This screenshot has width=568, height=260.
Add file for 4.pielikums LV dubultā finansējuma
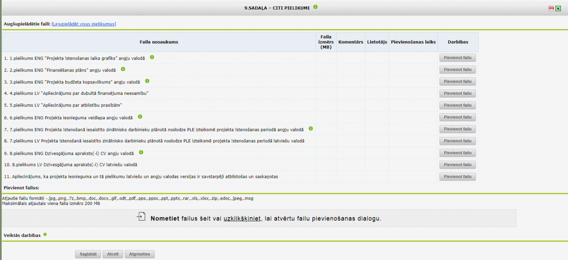(458, 93)
